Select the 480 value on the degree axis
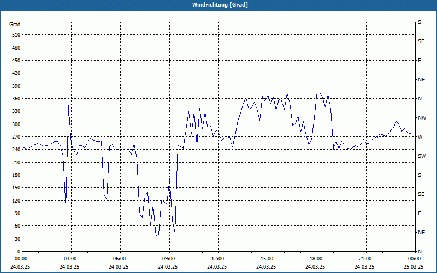 click(x=16, y=48)
